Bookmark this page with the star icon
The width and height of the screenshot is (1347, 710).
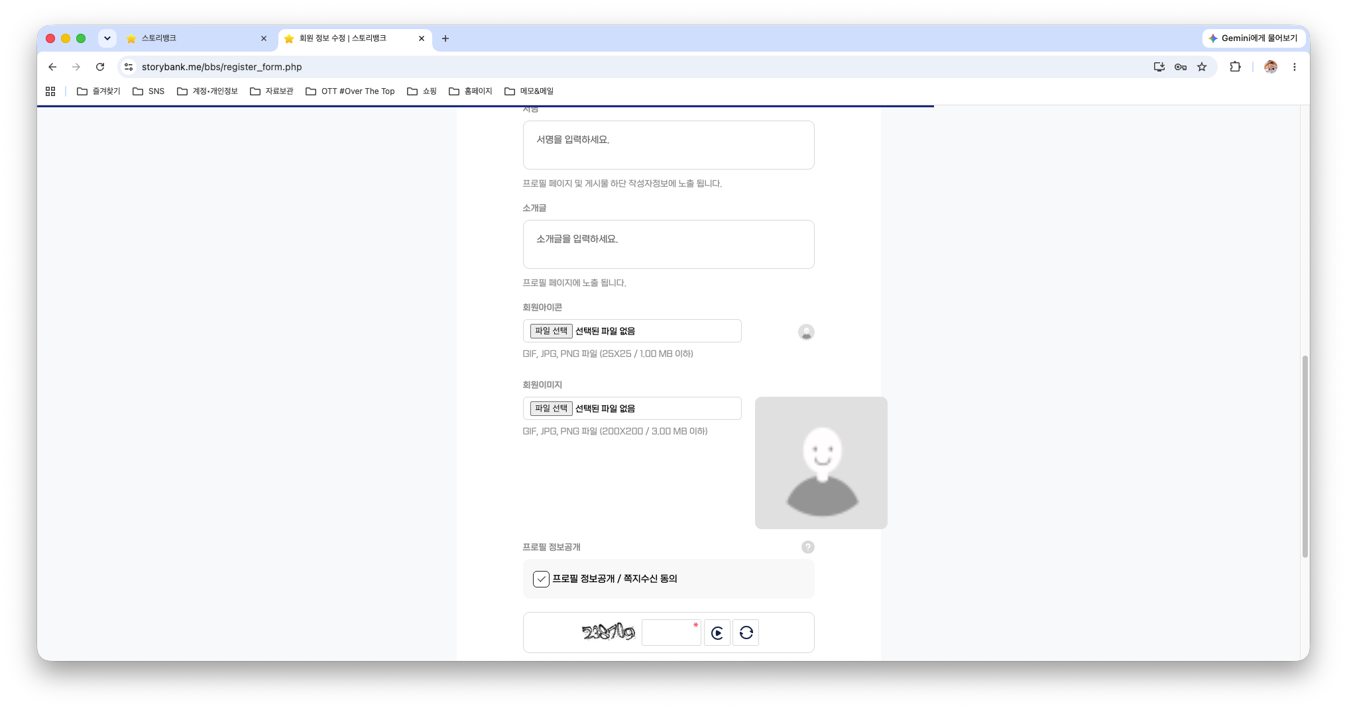pos(1202,67)
